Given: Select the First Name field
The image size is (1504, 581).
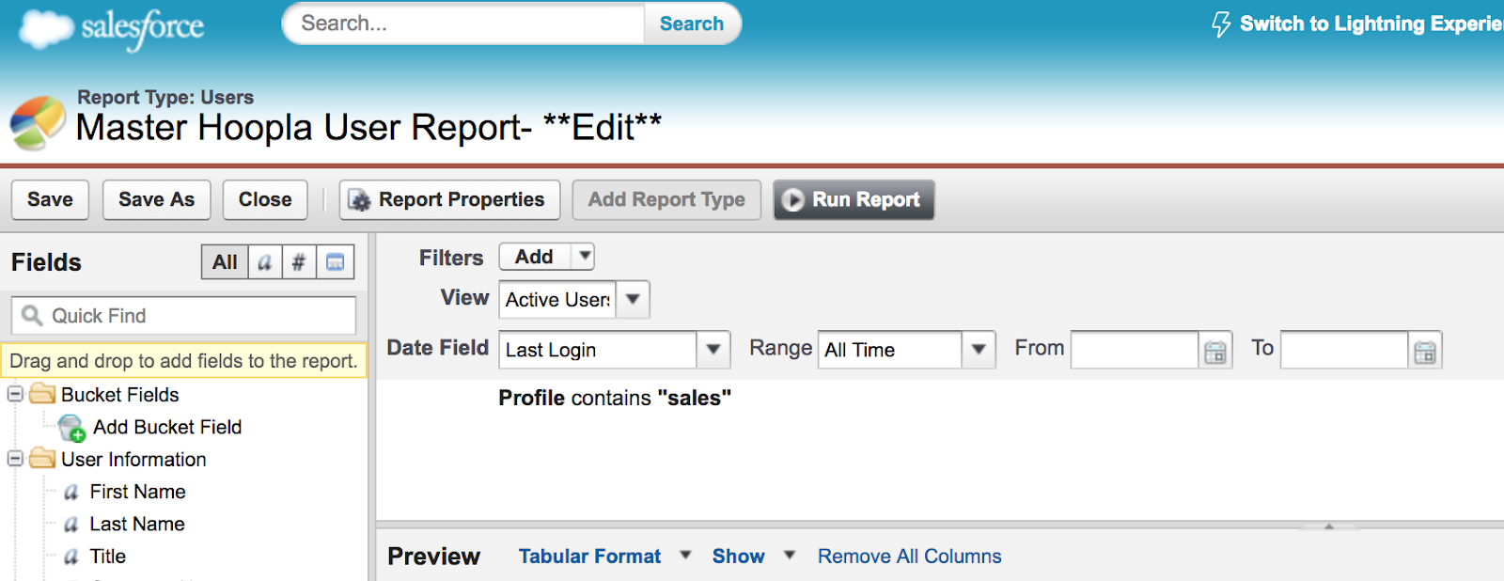Looking at the screenshot, I should coord(137,492).
